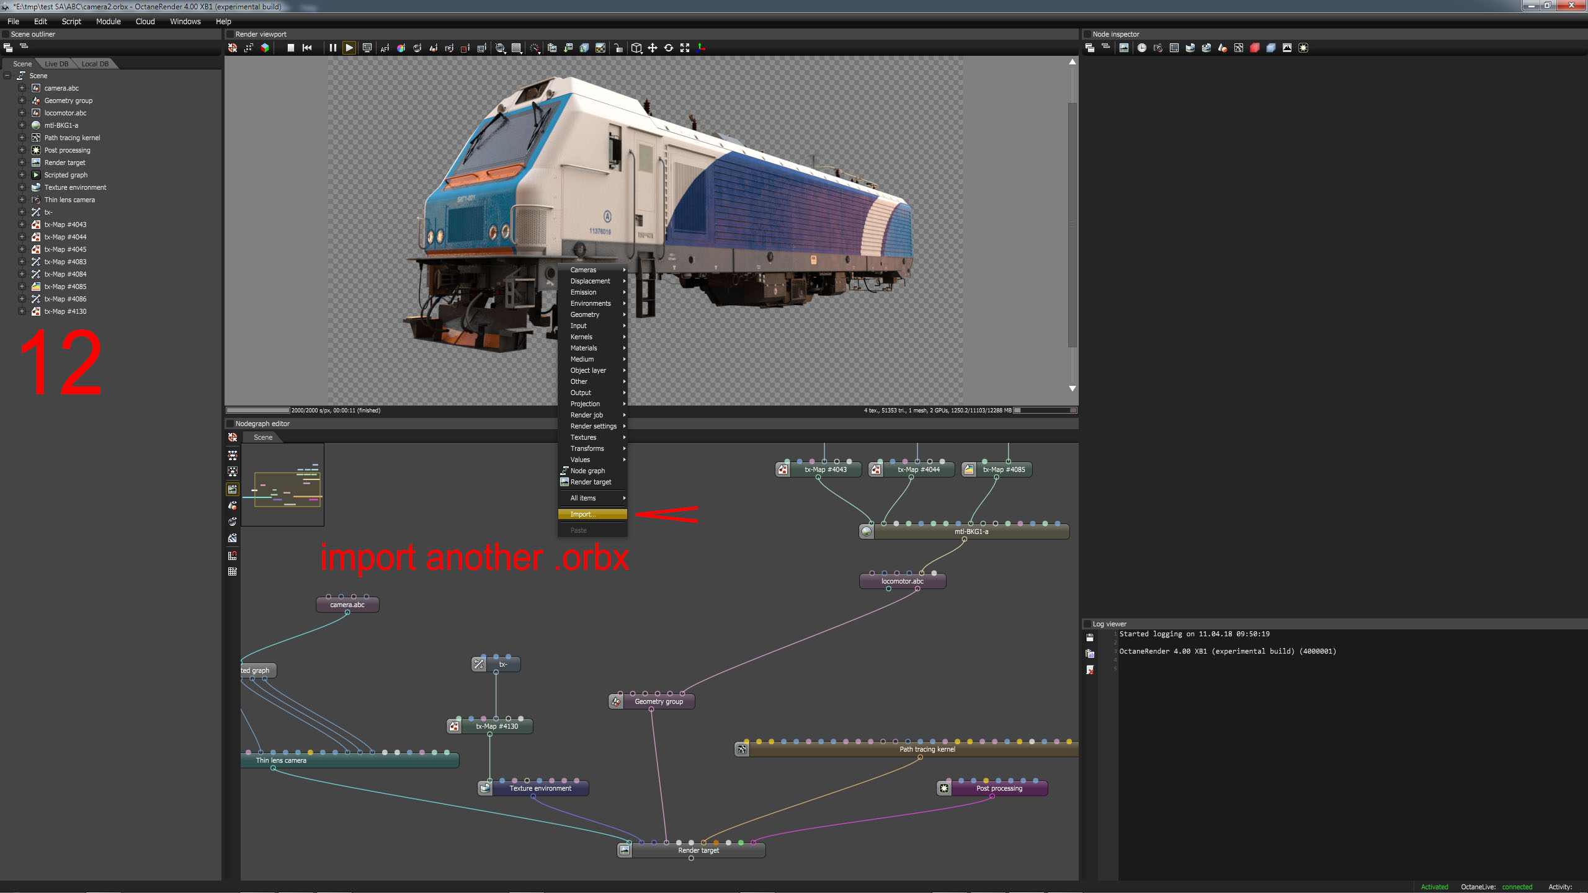
Task: Open the Script menu
Action: tap(71, 21)
